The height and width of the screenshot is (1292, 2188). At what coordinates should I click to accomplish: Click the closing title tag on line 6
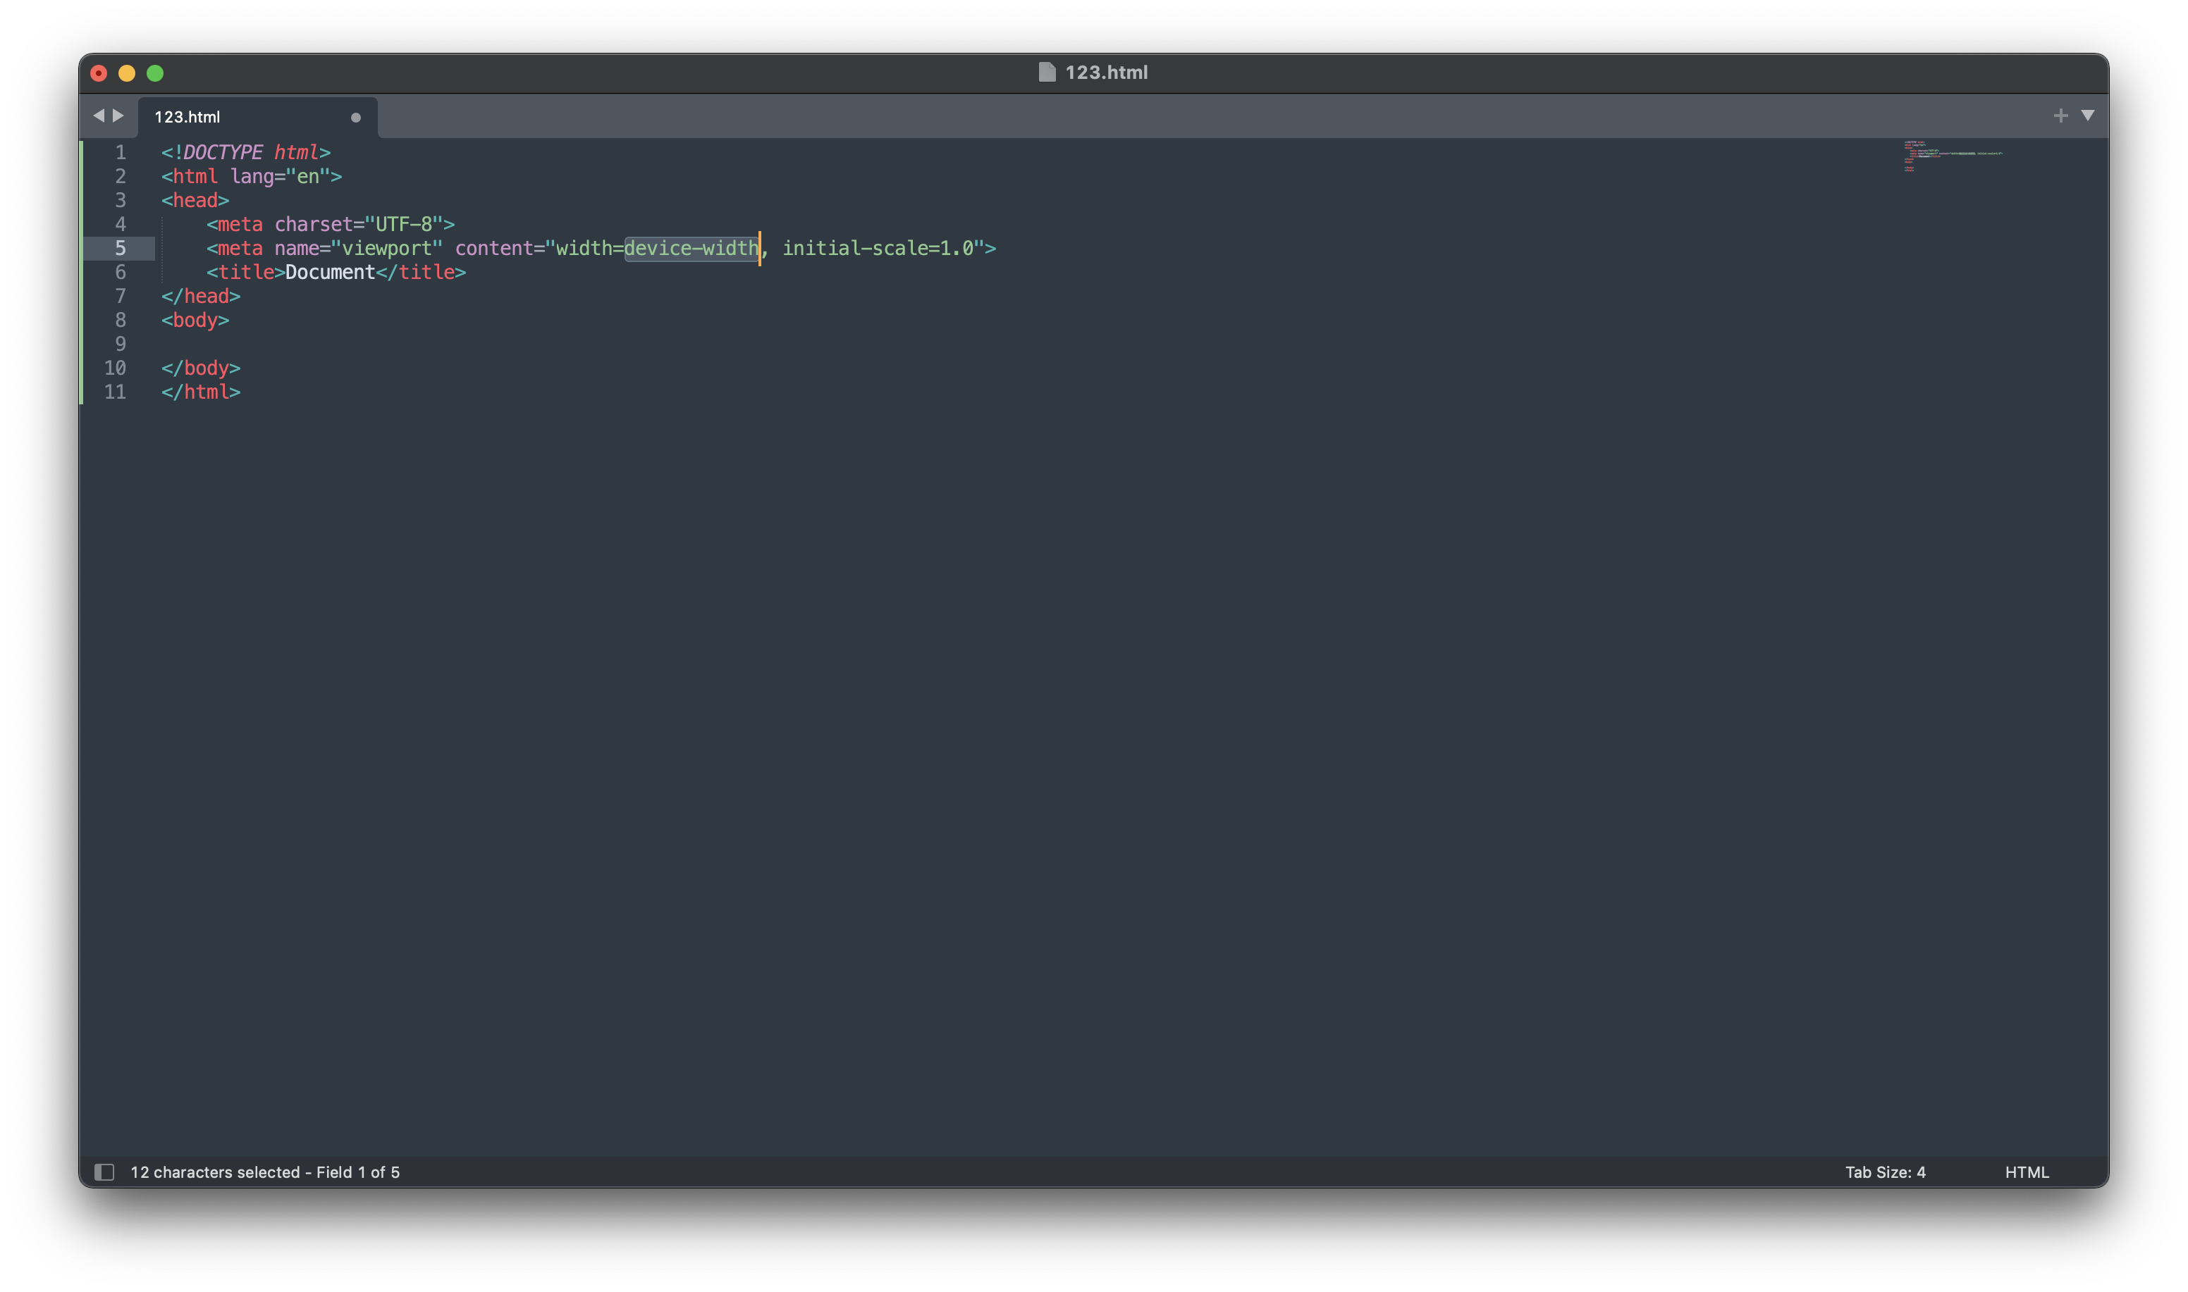coord(422,272)
